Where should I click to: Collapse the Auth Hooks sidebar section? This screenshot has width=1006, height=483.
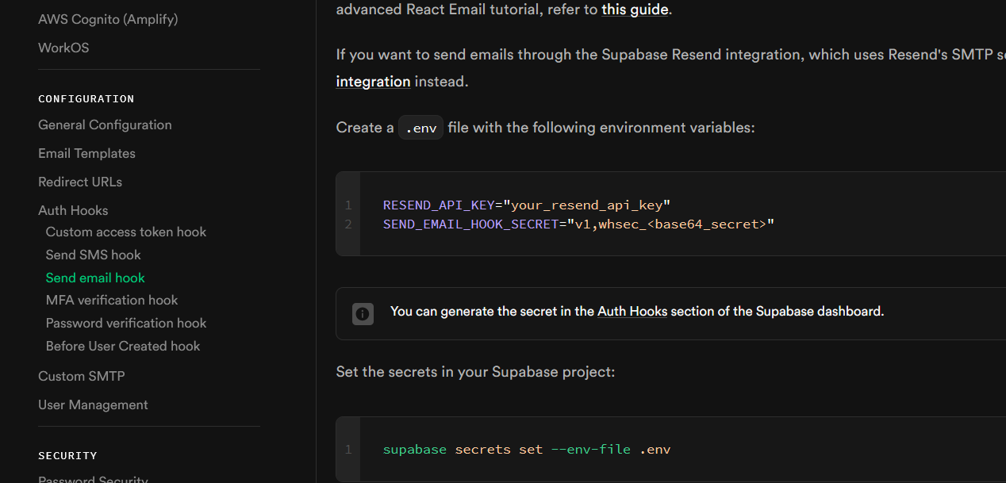(73, 210)
